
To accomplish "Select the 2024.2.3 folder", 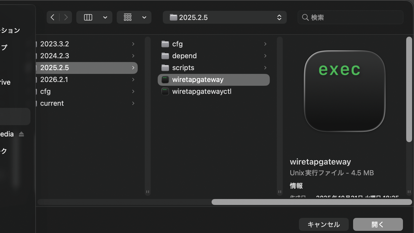I will pyautogui.click(x=54, y=56).
